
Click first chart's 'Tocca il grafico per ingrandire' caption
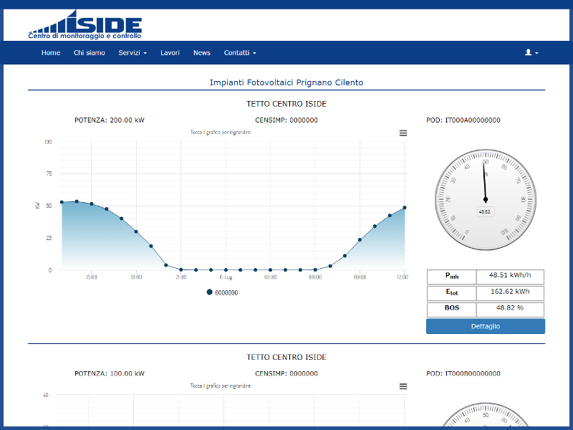point(221,133)
